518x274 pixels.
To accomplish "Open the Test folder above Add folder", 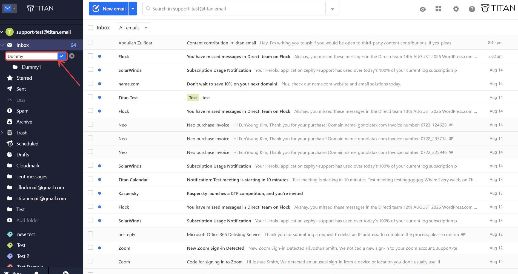I will 21,209.
